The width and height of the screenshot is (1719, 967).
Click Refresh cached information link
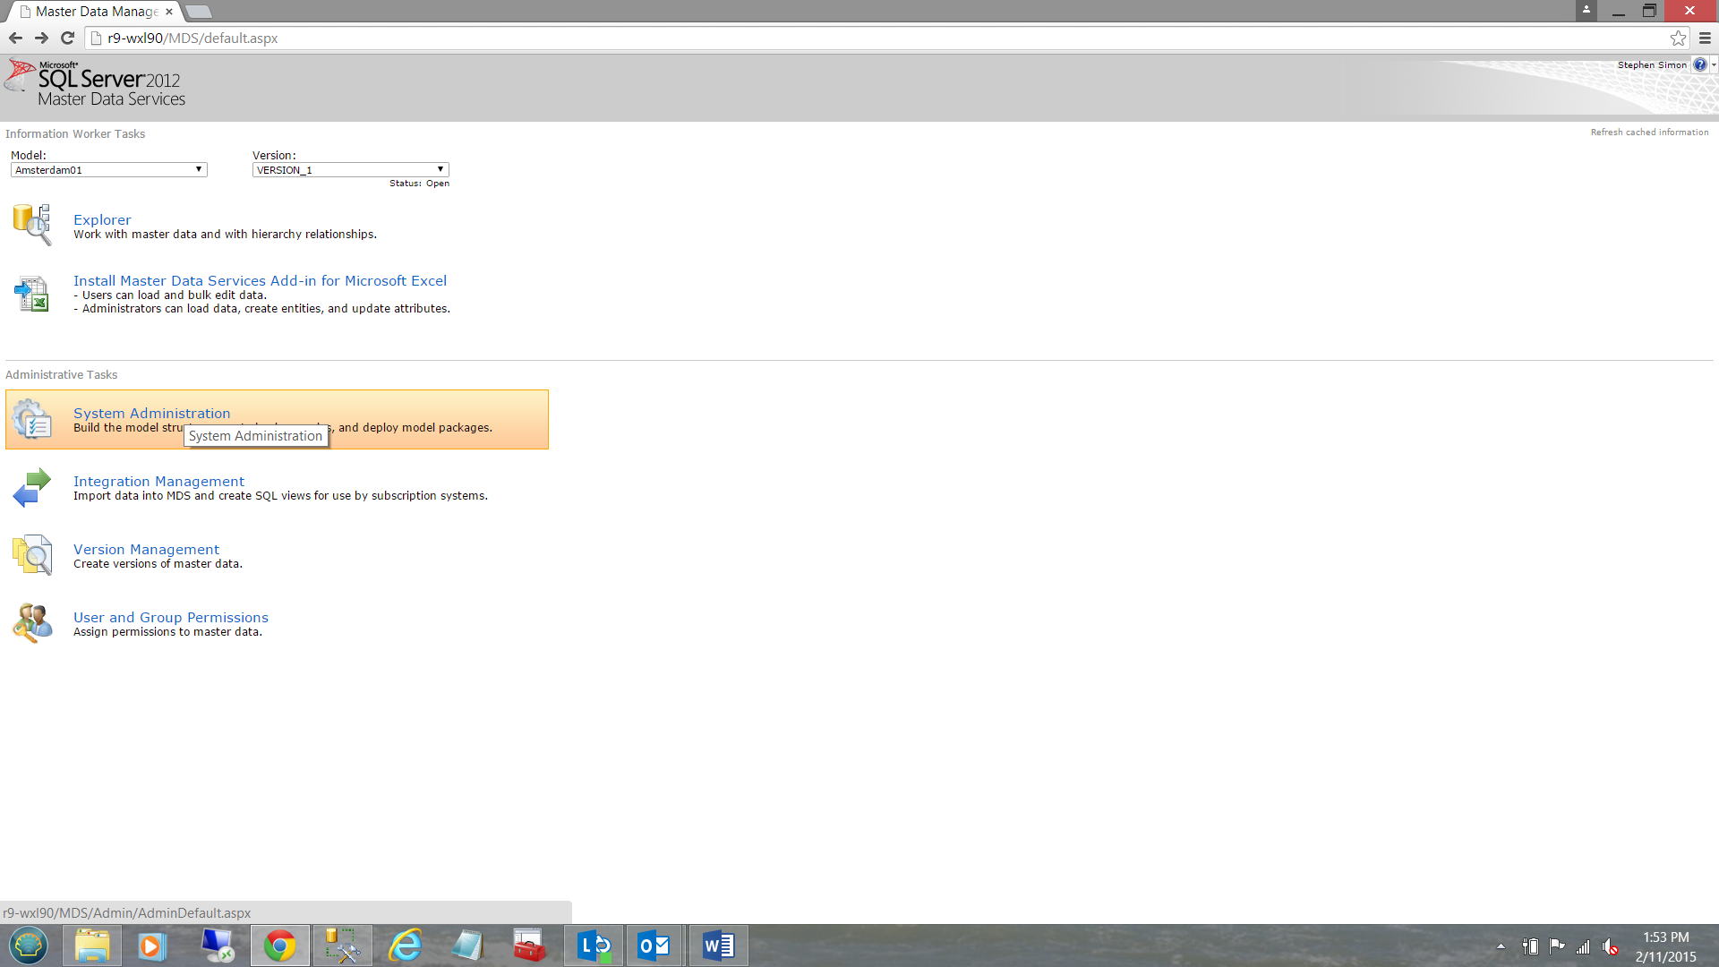click(x=1649, y=133)
